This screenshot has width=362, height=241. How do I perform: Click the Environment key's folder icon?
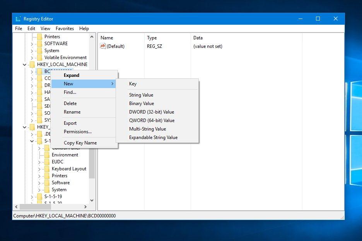[47, 155]
